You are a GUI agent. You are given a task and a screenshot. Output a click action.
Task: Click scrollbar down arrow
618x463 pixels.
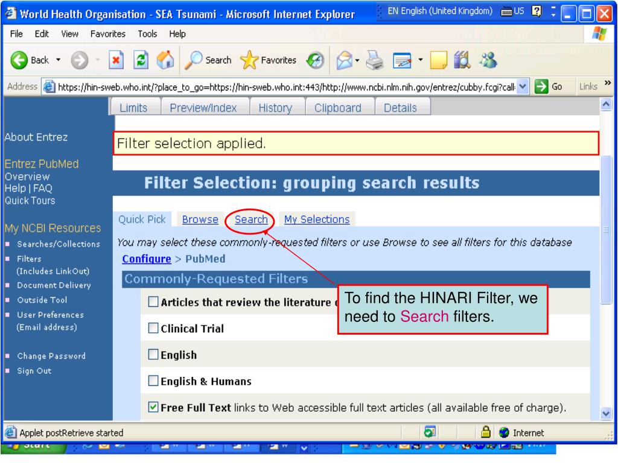coord(606,414)
